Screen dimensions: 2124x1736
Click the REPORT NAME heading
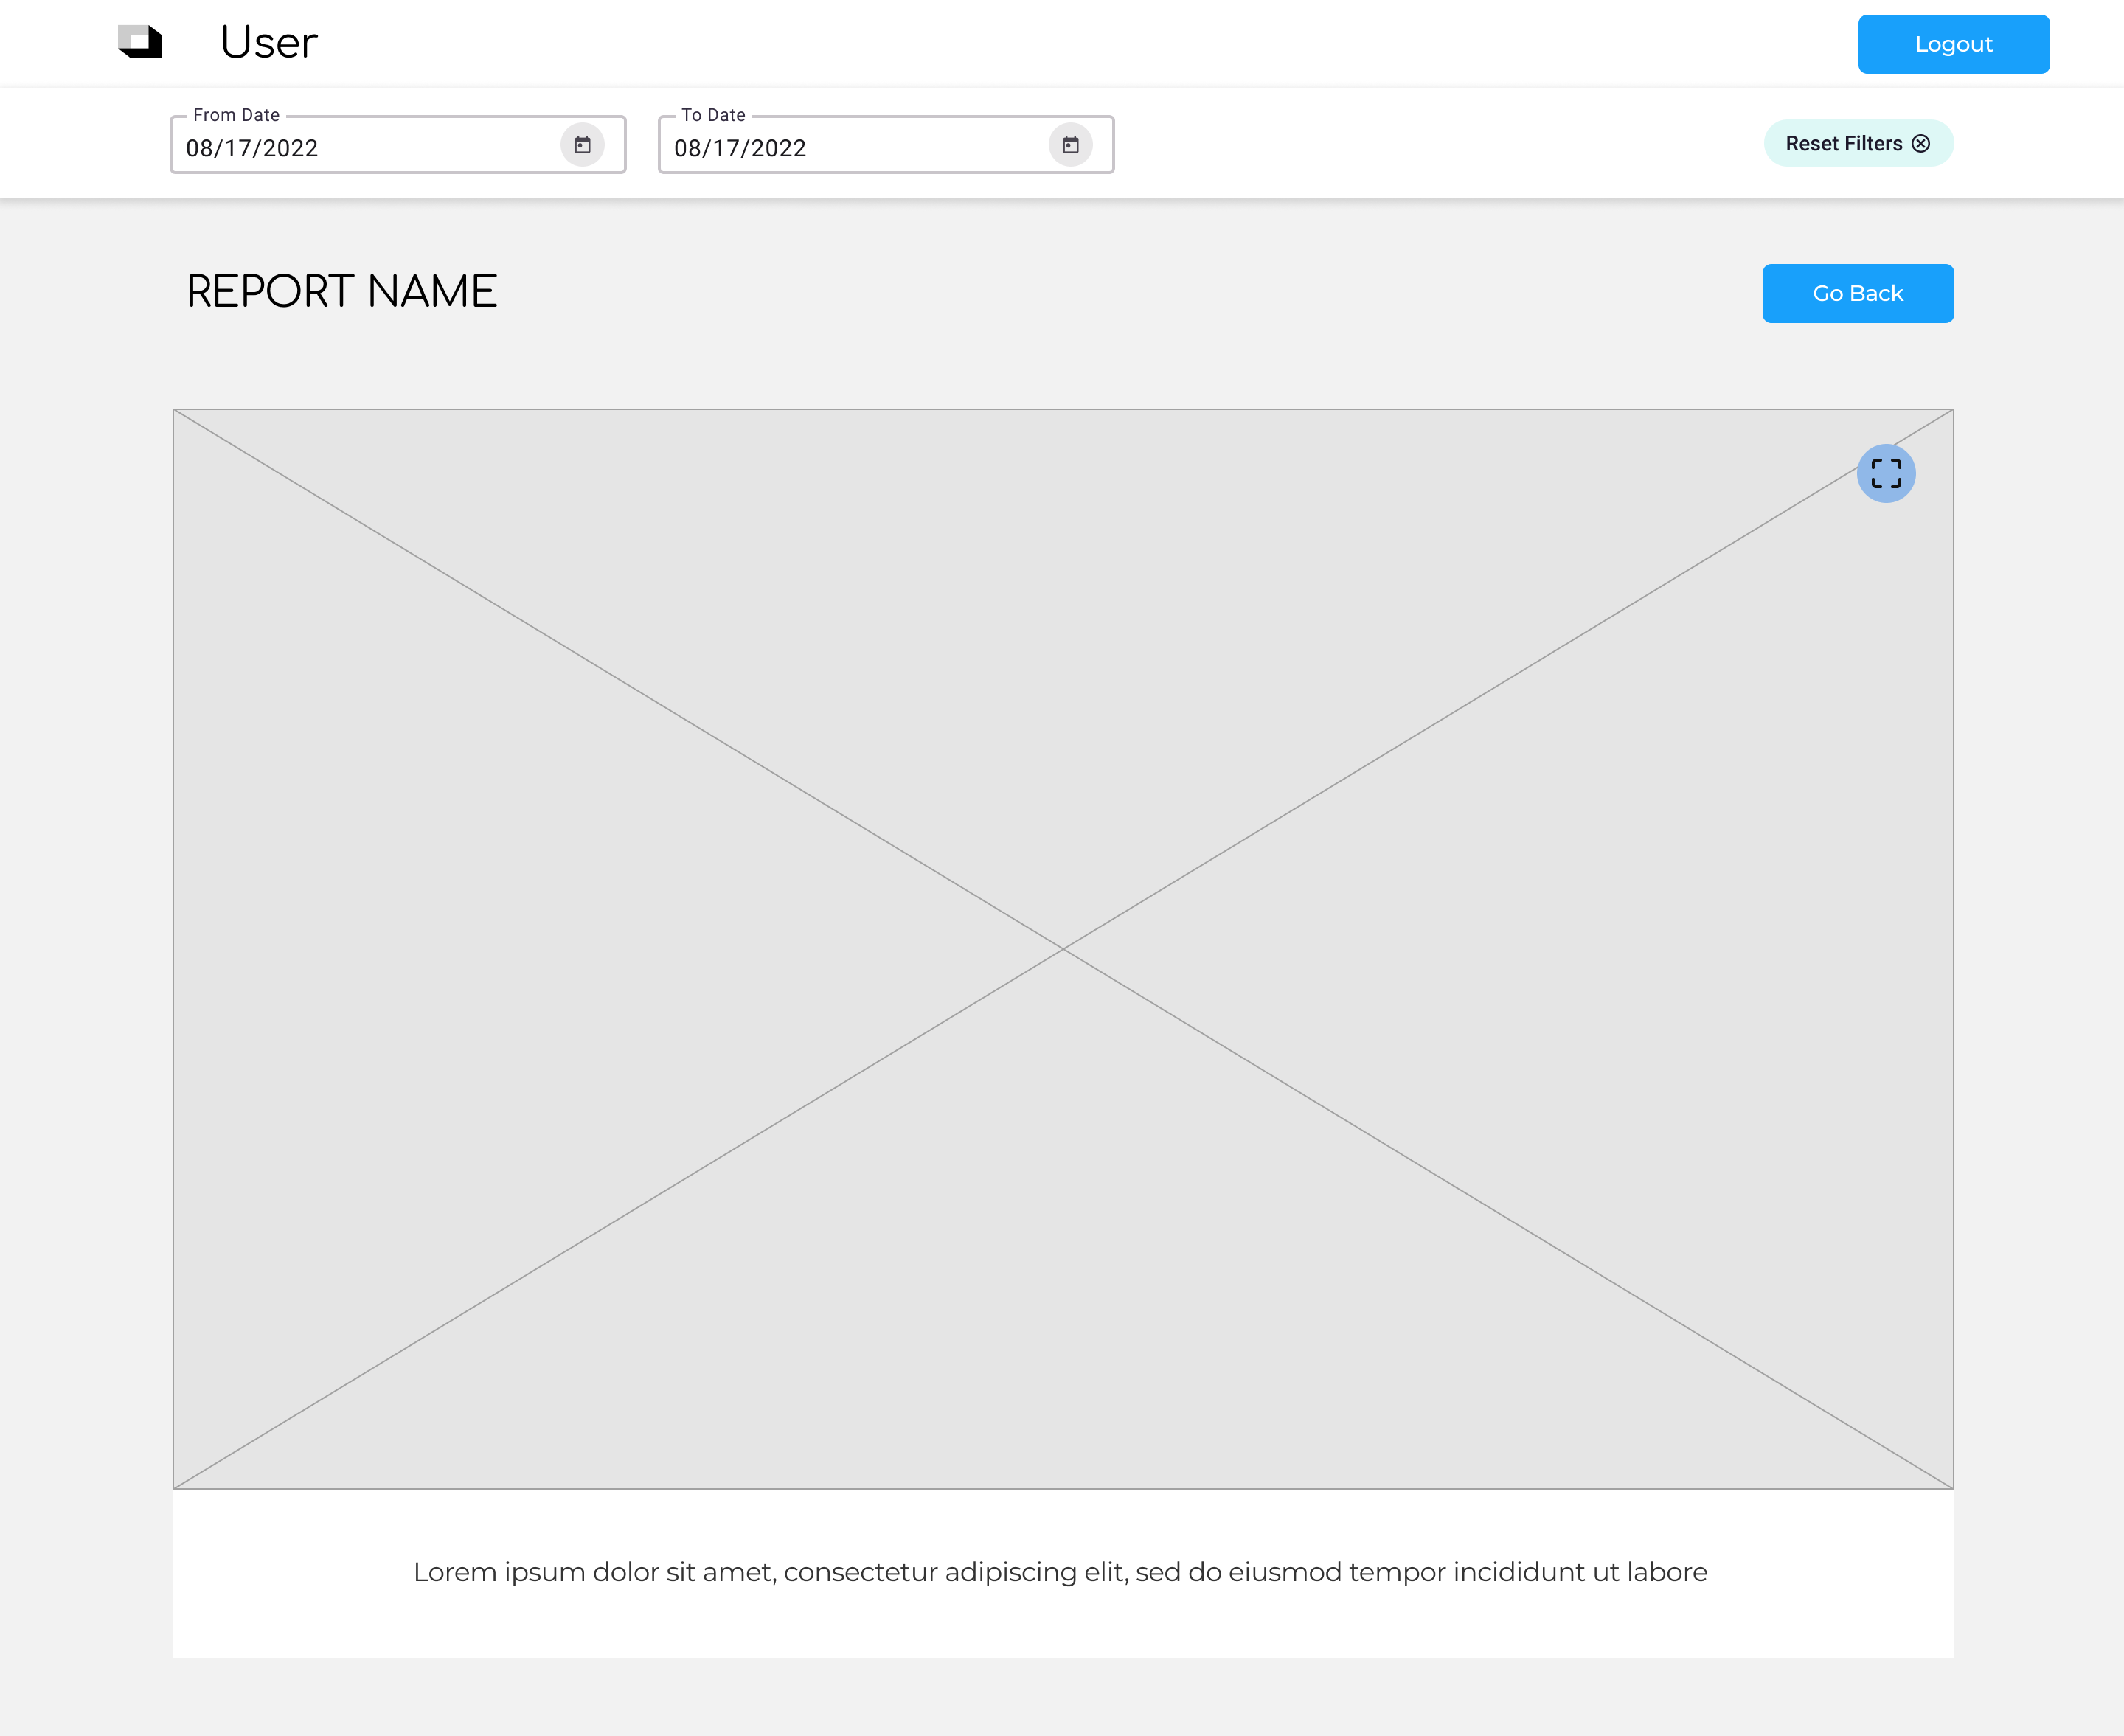click(342, 292)
